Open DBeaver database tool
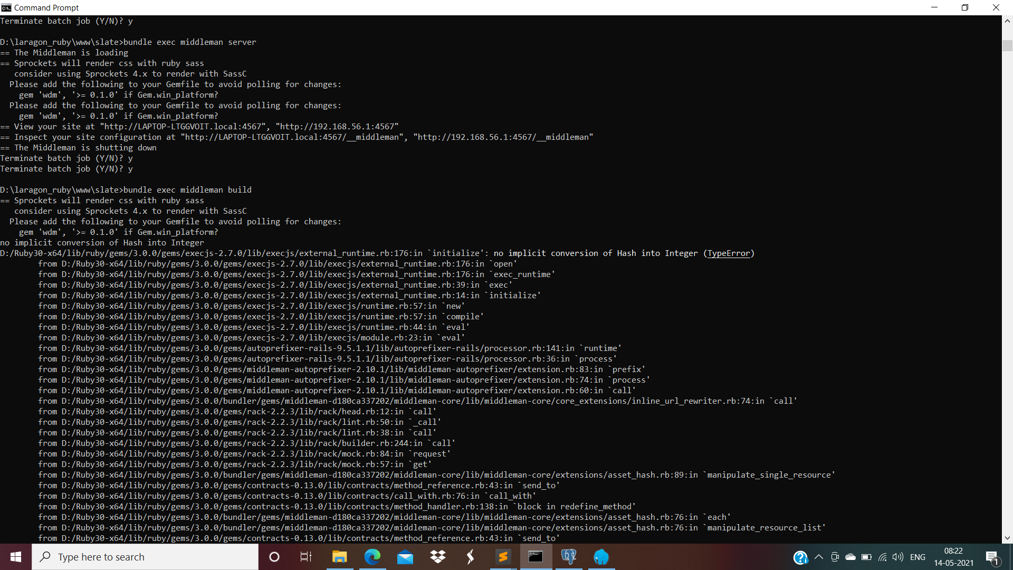The width and height of the screenshot is (1013, 570). click(601, 557)
